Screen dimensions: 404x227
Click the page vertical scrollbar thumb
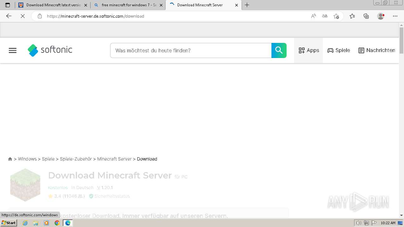pyautogui.click(x=401, y=40)
